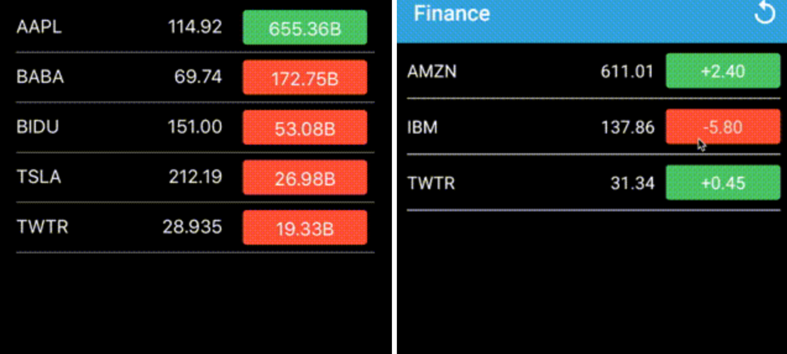The width and height of the screenshot is (787, 354).
Task: Tap TWTR green change badge +0.45
Action: tap(723, 183)
